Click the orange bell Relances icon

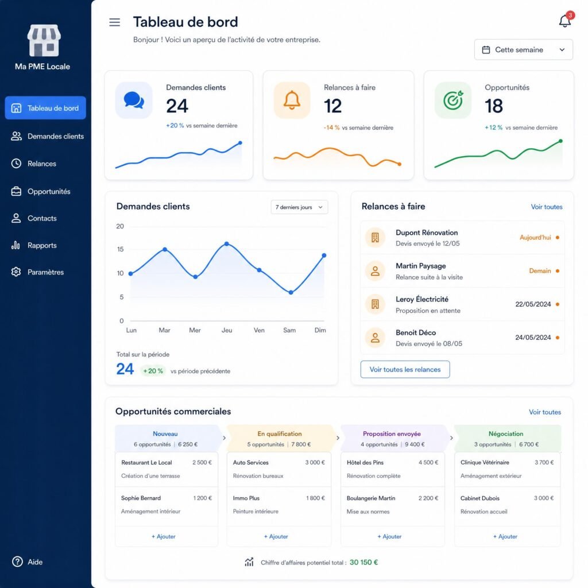tap(292, 100)
